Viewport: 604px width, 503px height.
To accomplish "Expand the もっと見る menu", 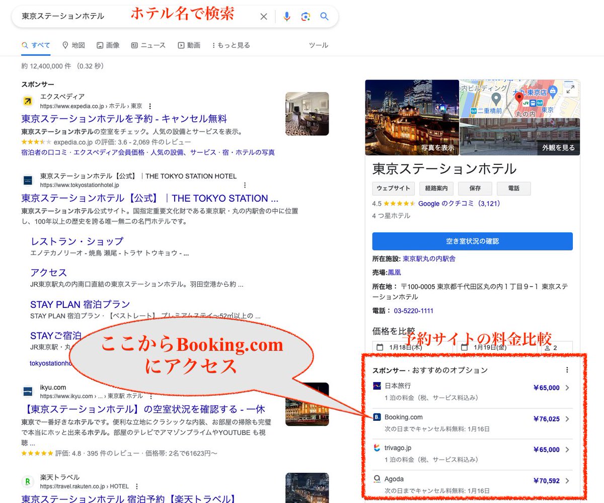I will click(231, 45).
